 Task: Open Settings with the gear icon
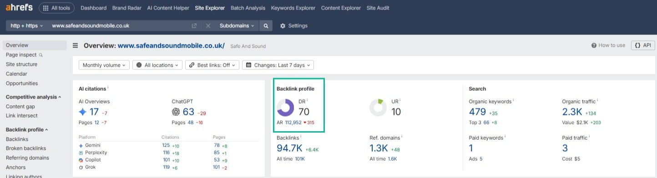pos(294,26)
